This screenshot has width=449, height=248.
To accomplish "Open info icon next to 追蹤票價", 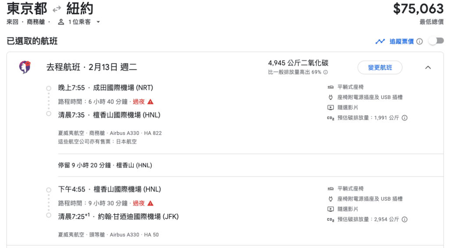I will pos(420,42).
